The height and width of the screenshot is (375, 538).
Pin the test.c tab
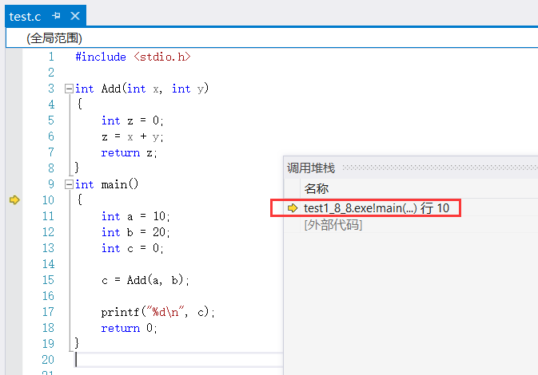click(56, 16)
